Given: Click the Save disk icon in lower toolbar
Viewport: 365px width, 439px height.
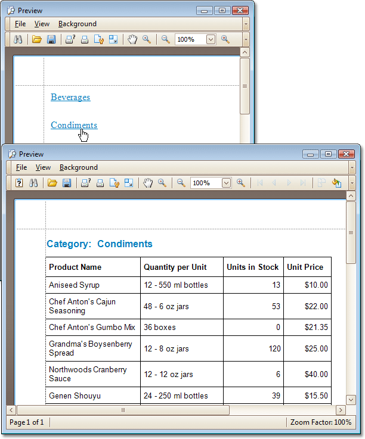Looking at the screenshot, I should 67,183.
